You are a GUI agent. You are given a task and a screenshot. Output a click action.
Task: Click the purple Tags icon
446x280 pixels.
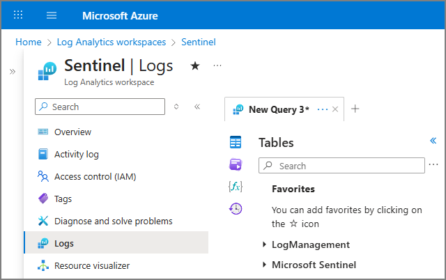point(43,199)
